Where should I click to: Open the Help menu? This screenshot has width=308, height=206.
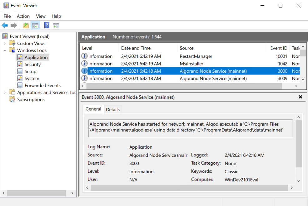56,16
